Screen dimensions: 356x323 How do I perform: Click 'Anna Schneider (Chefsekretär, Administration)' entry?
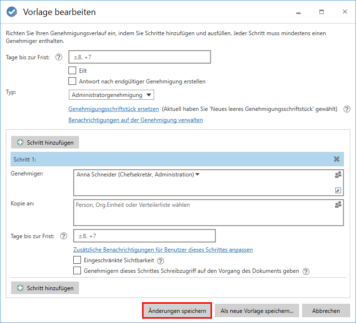click(135, 175)
